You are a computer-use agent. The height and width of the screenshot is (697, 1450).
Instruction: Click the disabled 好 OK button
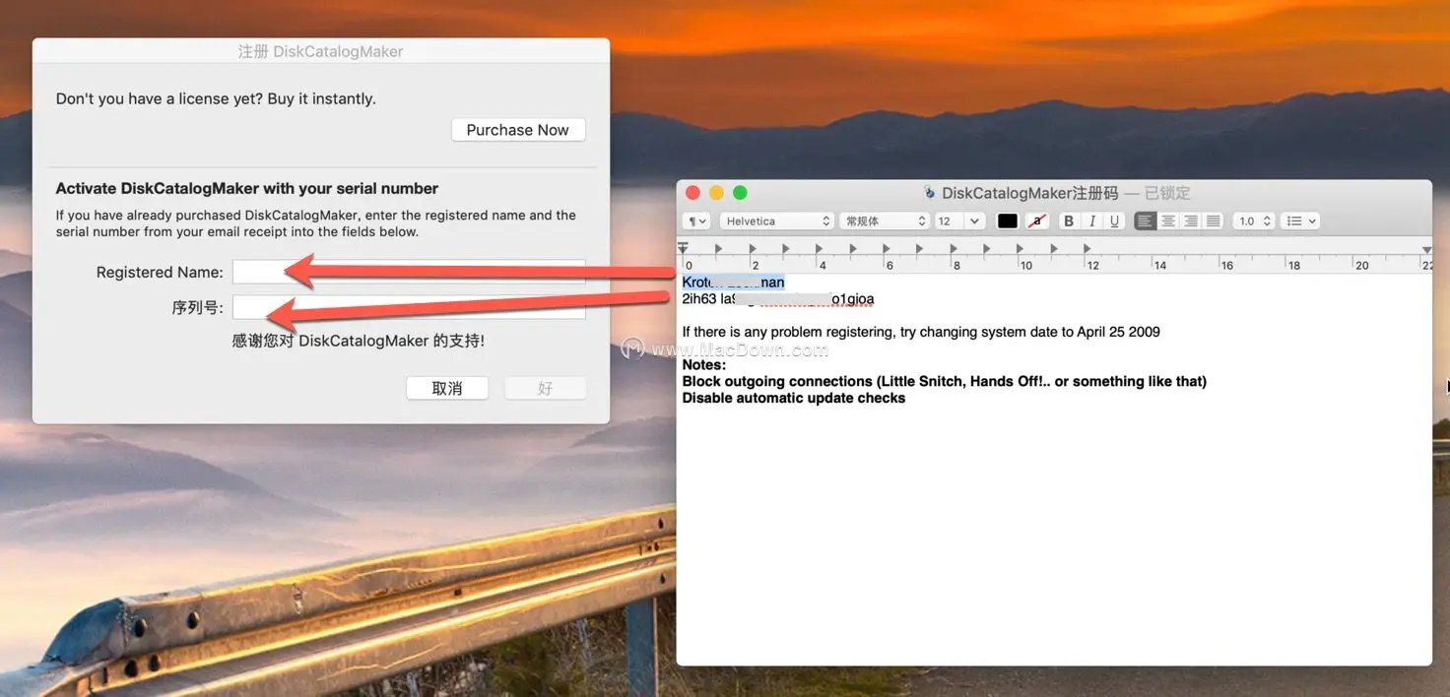click(x=546, y=388)
